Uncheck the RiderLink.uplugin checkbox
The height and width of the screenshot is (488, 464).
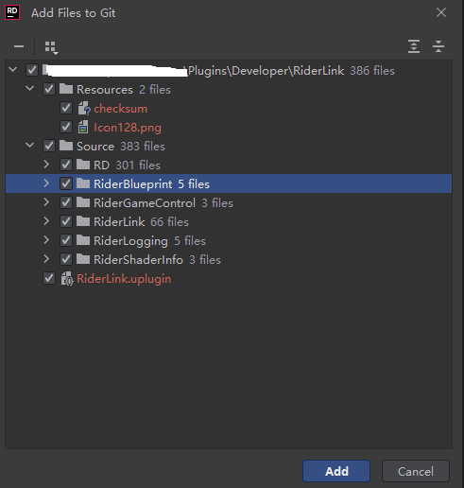point(49,278)
